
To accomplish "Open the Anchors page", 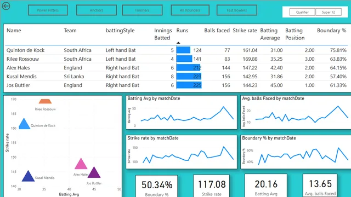I will pos(97,10).
